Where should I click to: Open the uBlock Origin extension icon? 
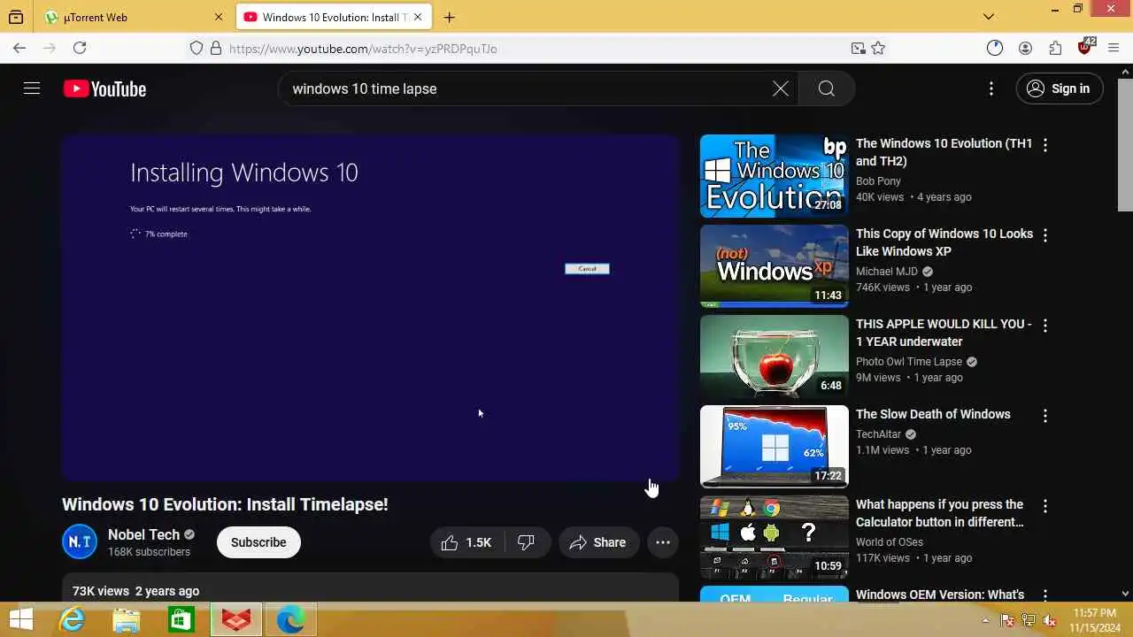coord(1085,47)
